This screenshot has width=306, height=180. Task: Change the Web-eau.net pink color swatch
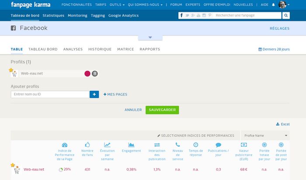87,73
